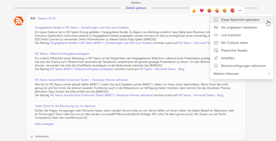Image resolution: width=276 pixels, height=141 pixels.
Task: React with the angry red emoji
Action: pyautogui.click(x=233, y=11)
